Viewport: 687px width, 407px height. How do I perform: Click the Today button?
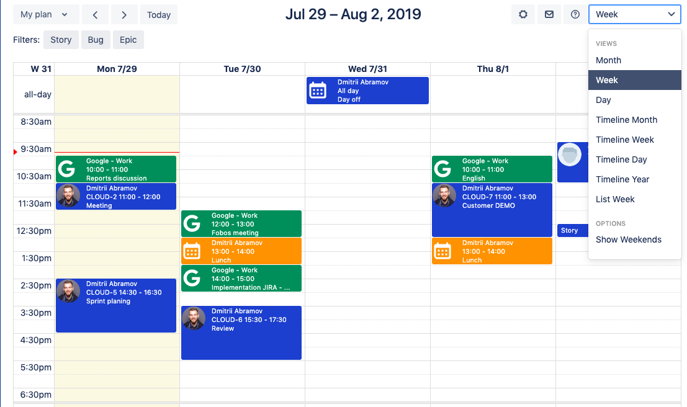tap(159, 14)
